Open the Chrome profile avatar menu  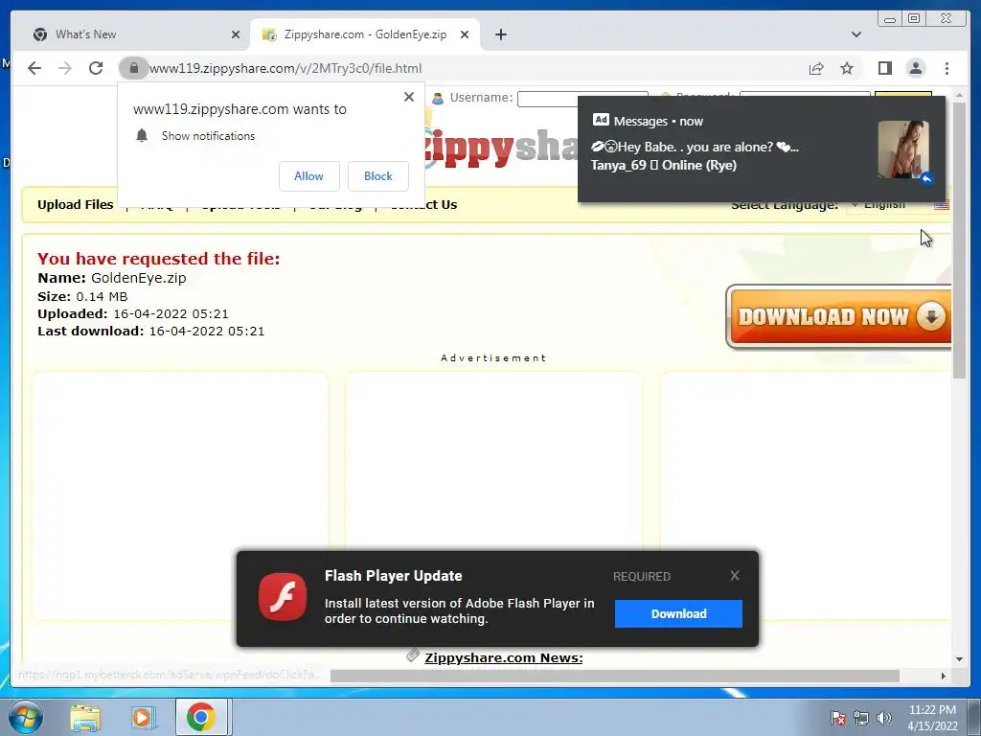915,68
